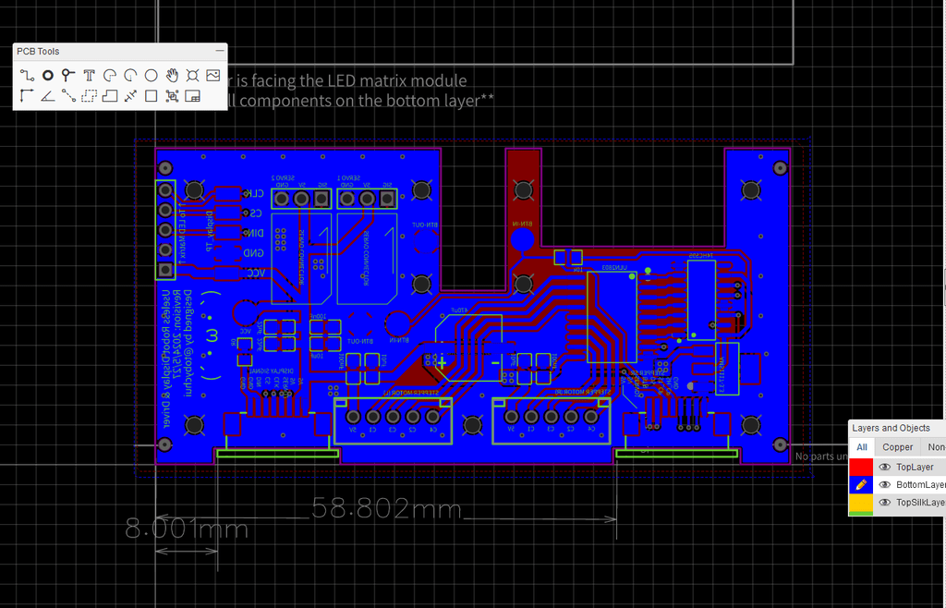
Task: Switch to the All layers tab
Action: tap(862, 447)
